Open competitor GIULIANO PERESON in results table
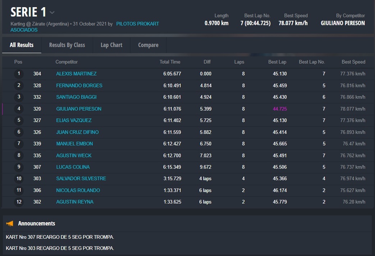This screenshot has height=256, width=375. click(79, 109)
